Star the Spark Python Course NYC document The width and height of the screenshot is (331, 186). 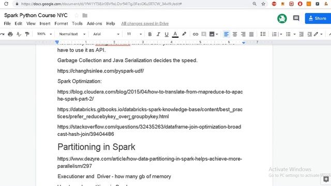click(77, 16)
